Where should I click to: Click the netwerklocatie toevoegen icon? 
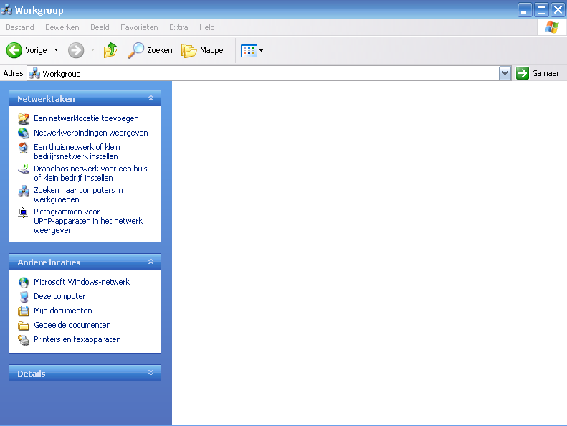(24, 119)
